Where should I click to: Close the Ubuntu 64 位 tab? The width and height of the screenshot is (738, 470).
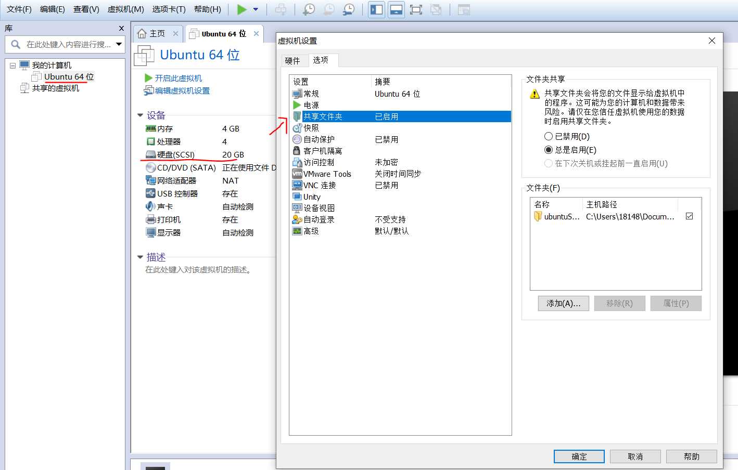(256, 33)
